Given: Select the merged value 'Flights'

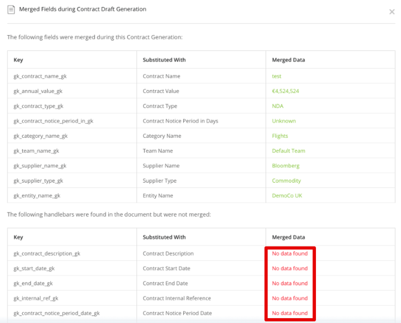Looking at the screenshot, I should [280, 136].
